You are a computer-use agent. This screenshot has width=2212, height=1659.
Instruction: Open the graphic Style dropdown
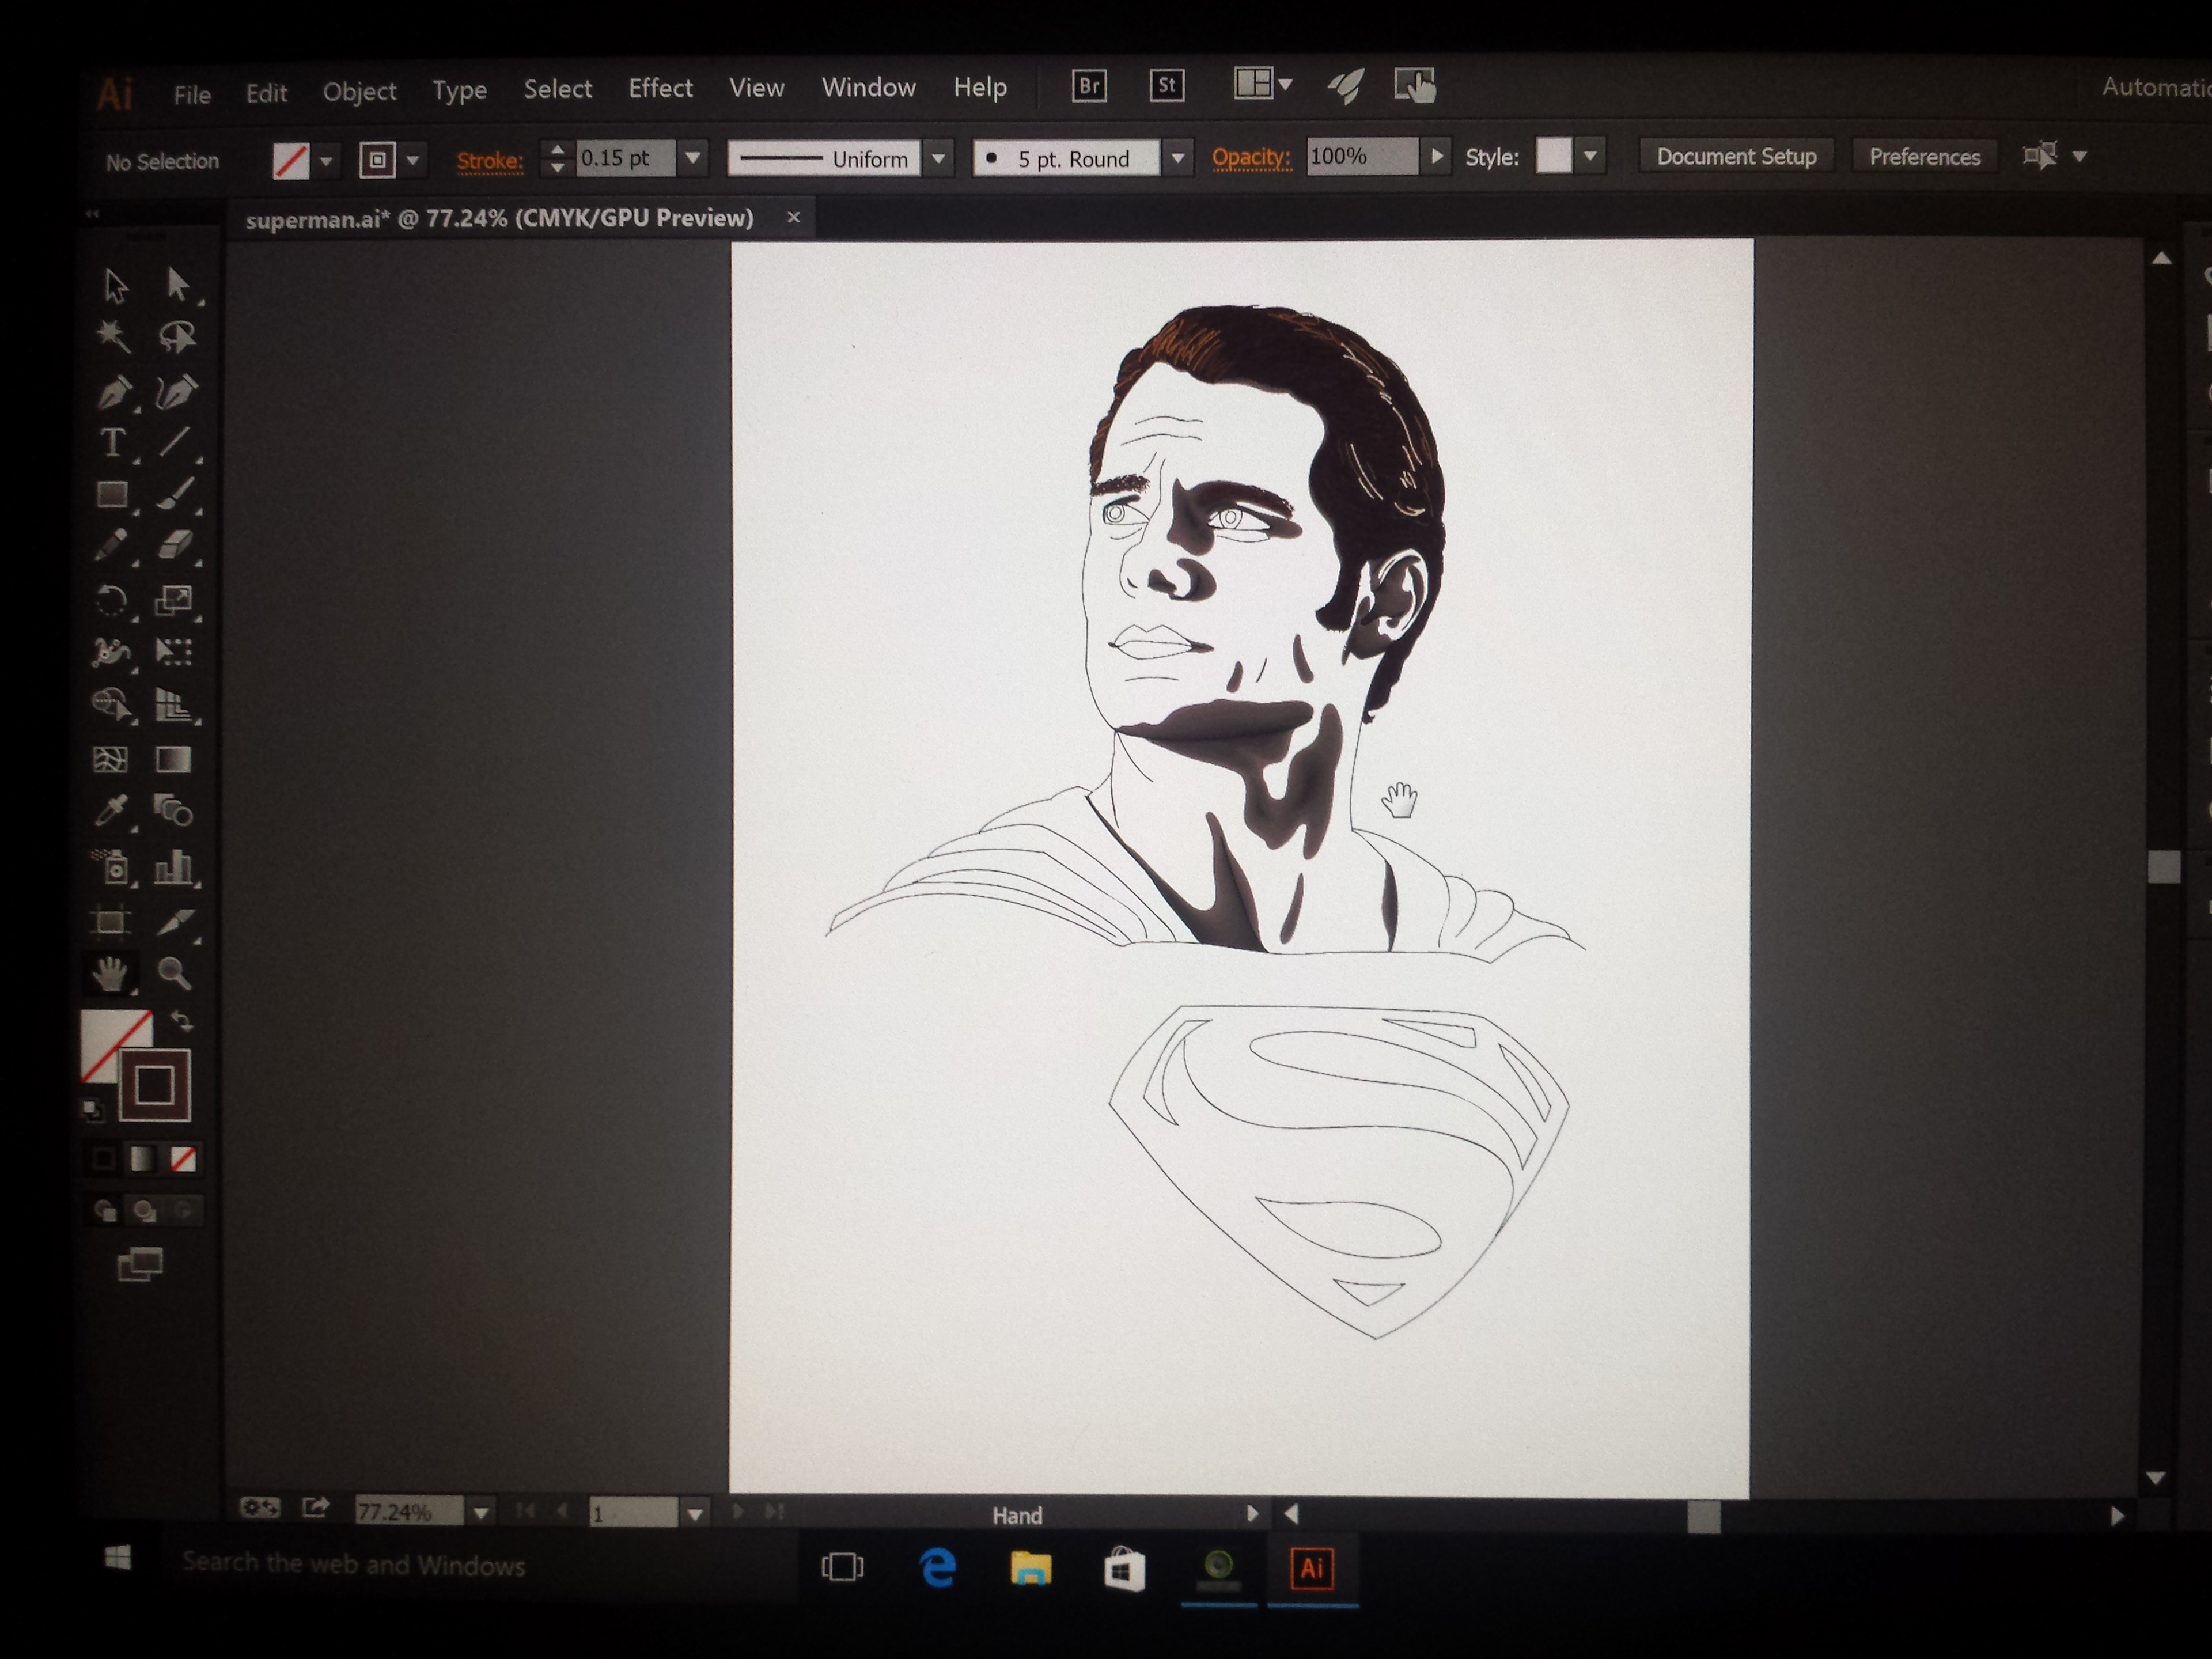(x=1590, y=156)
